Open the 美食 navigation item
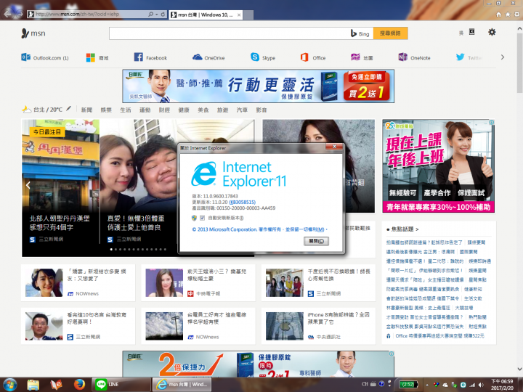523x392 pixels. (x=203, y=110)
